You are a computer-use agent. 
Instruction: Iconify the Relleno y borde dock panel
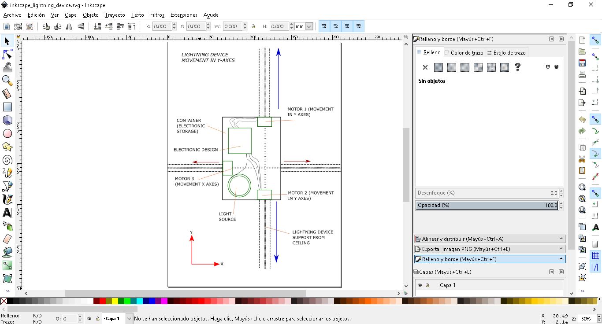pyautogui.click(x=551, y=39)
